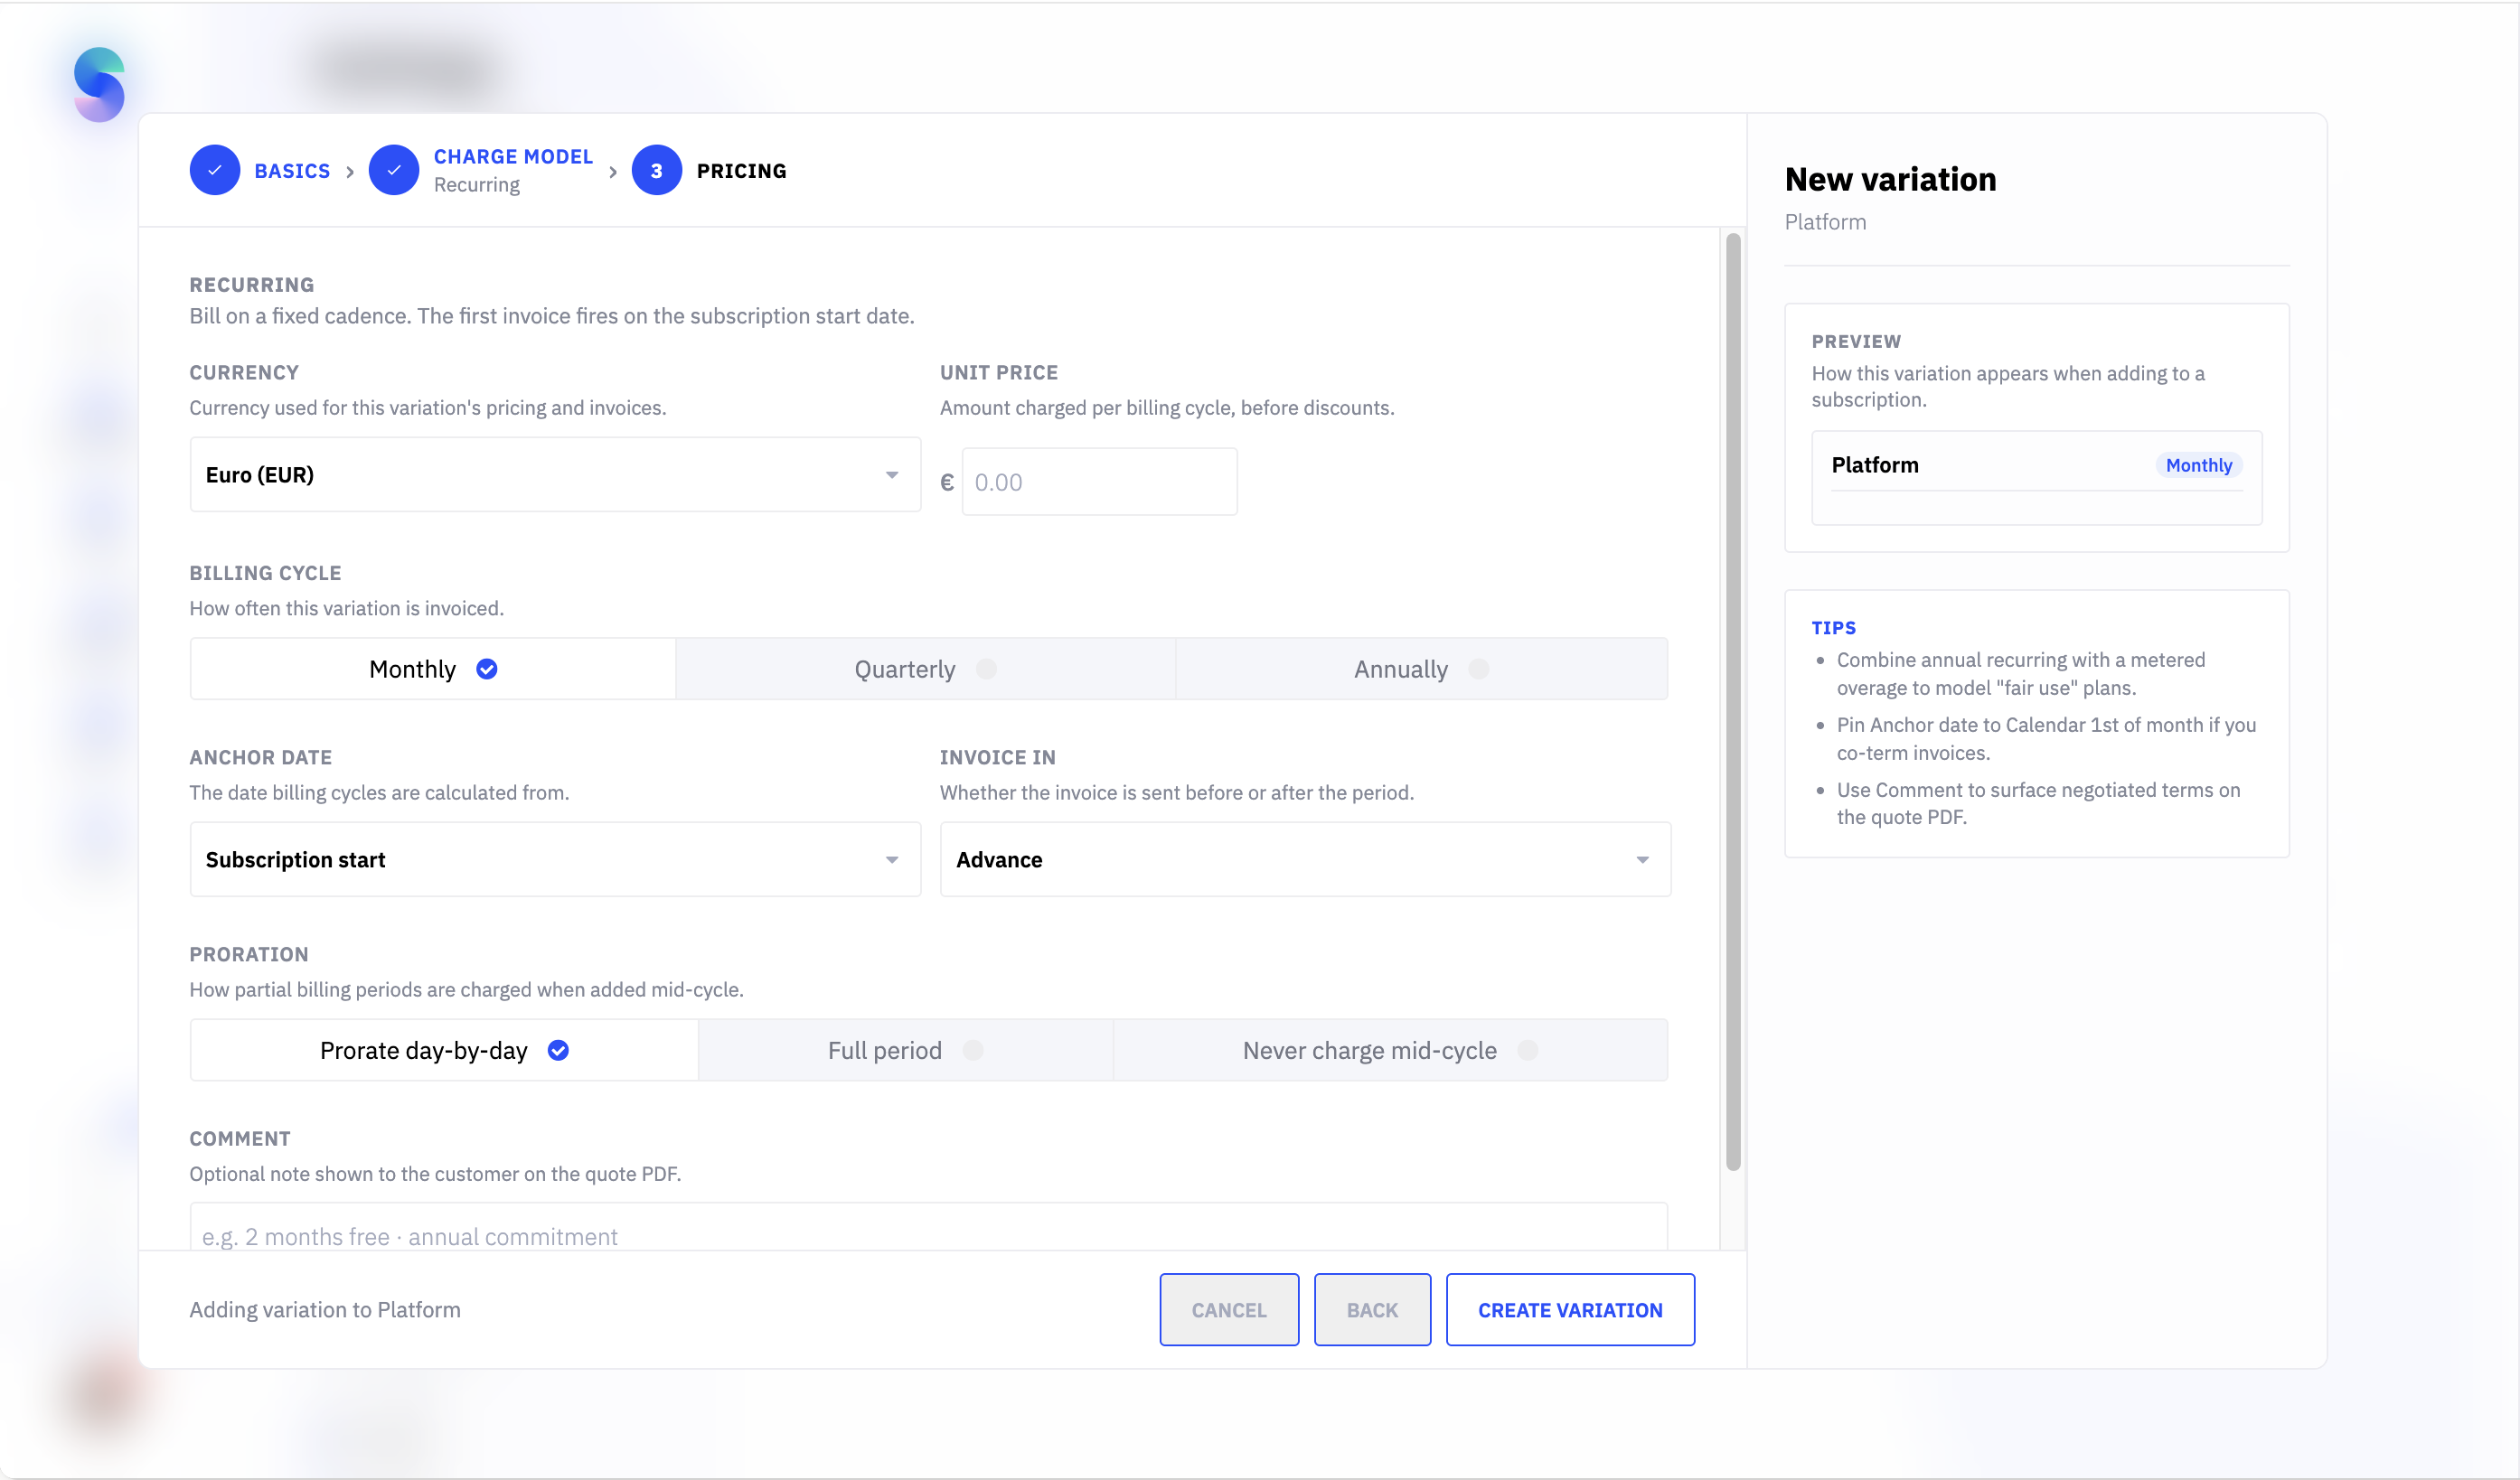Open the Euro (EUR) currency dropdown
2520x1480 pixels.
coord(555,474)
